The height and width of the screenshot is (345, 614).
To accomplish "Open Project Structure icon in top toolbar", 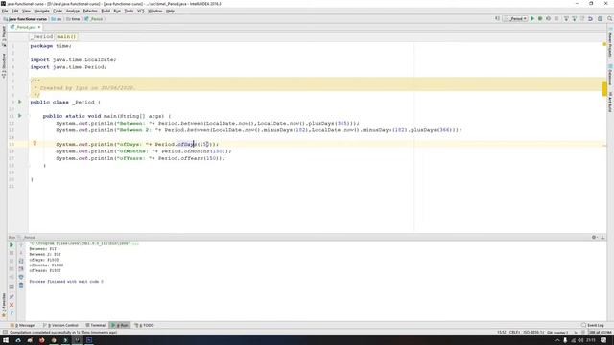I will [600, 19].
